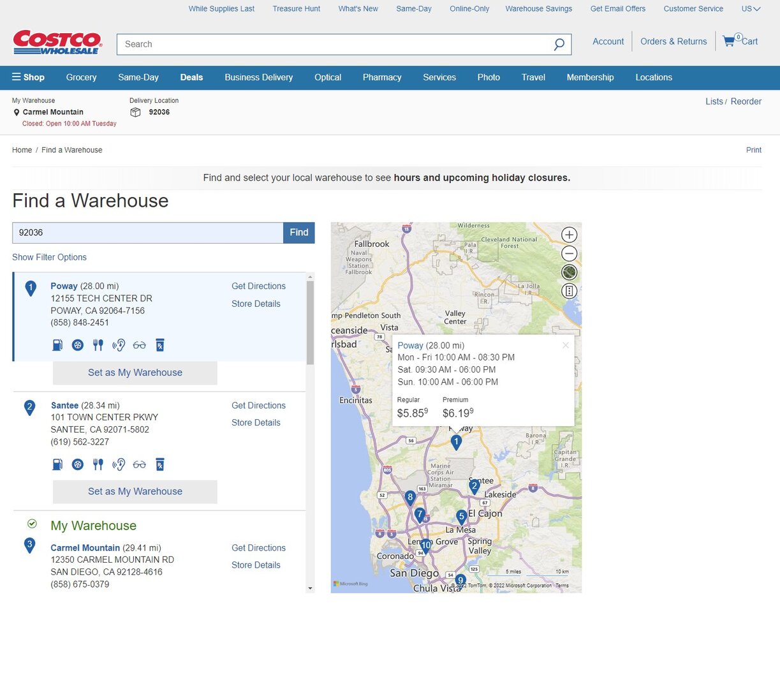The width and height of the screenshot is (780, 689).
Task: Open the Reorder link
Action: point(746,101)
